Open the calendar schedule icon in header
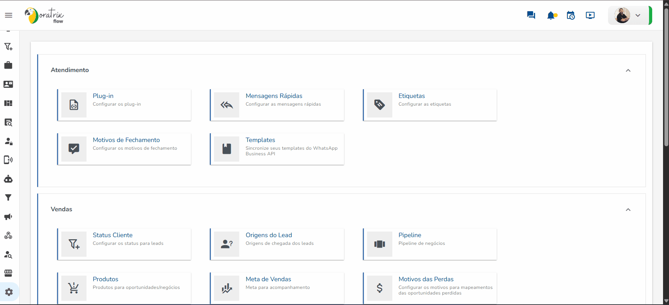 click(x=571, y=15)
